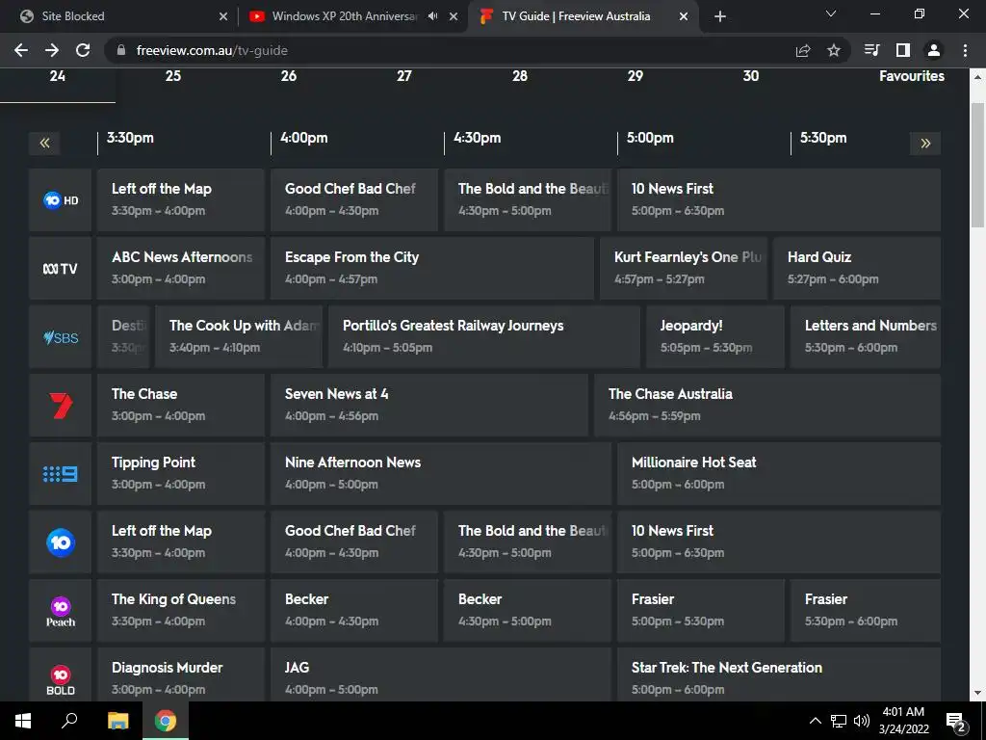View site information padlock icon
The width and height of the screenshot is (986, 740).
(x=121, y=50)
